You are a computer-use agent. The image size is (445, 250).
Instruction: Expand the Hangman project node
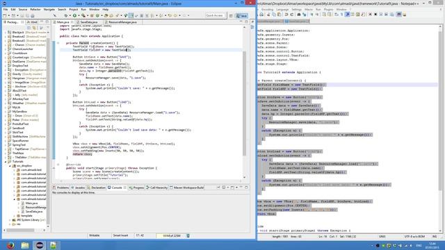[6, 78]
